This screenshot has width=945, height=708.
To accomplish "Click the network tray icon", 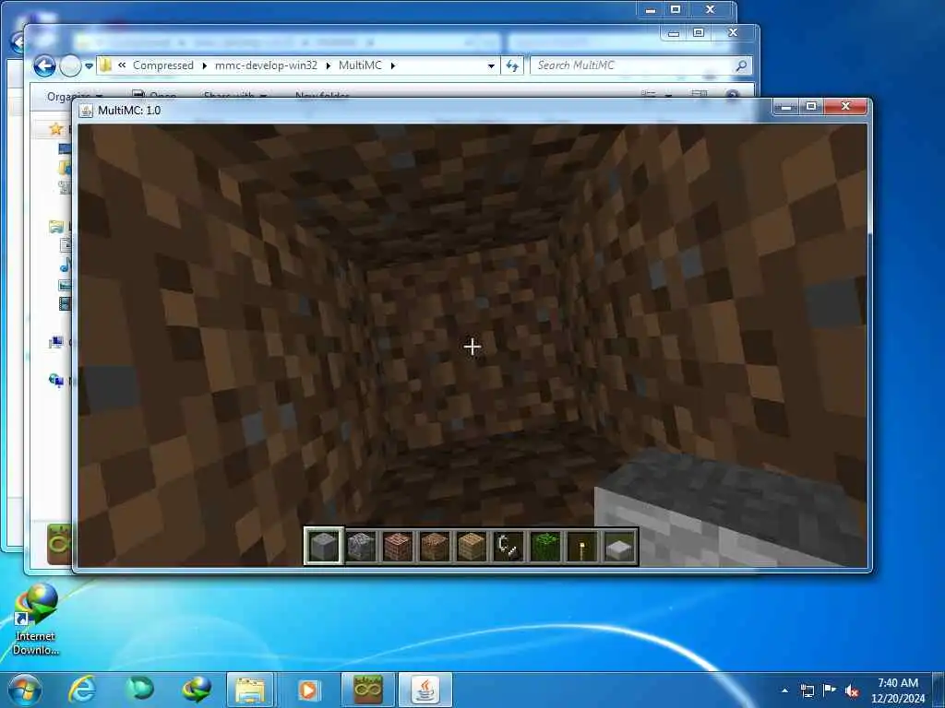I will (807, 690).
